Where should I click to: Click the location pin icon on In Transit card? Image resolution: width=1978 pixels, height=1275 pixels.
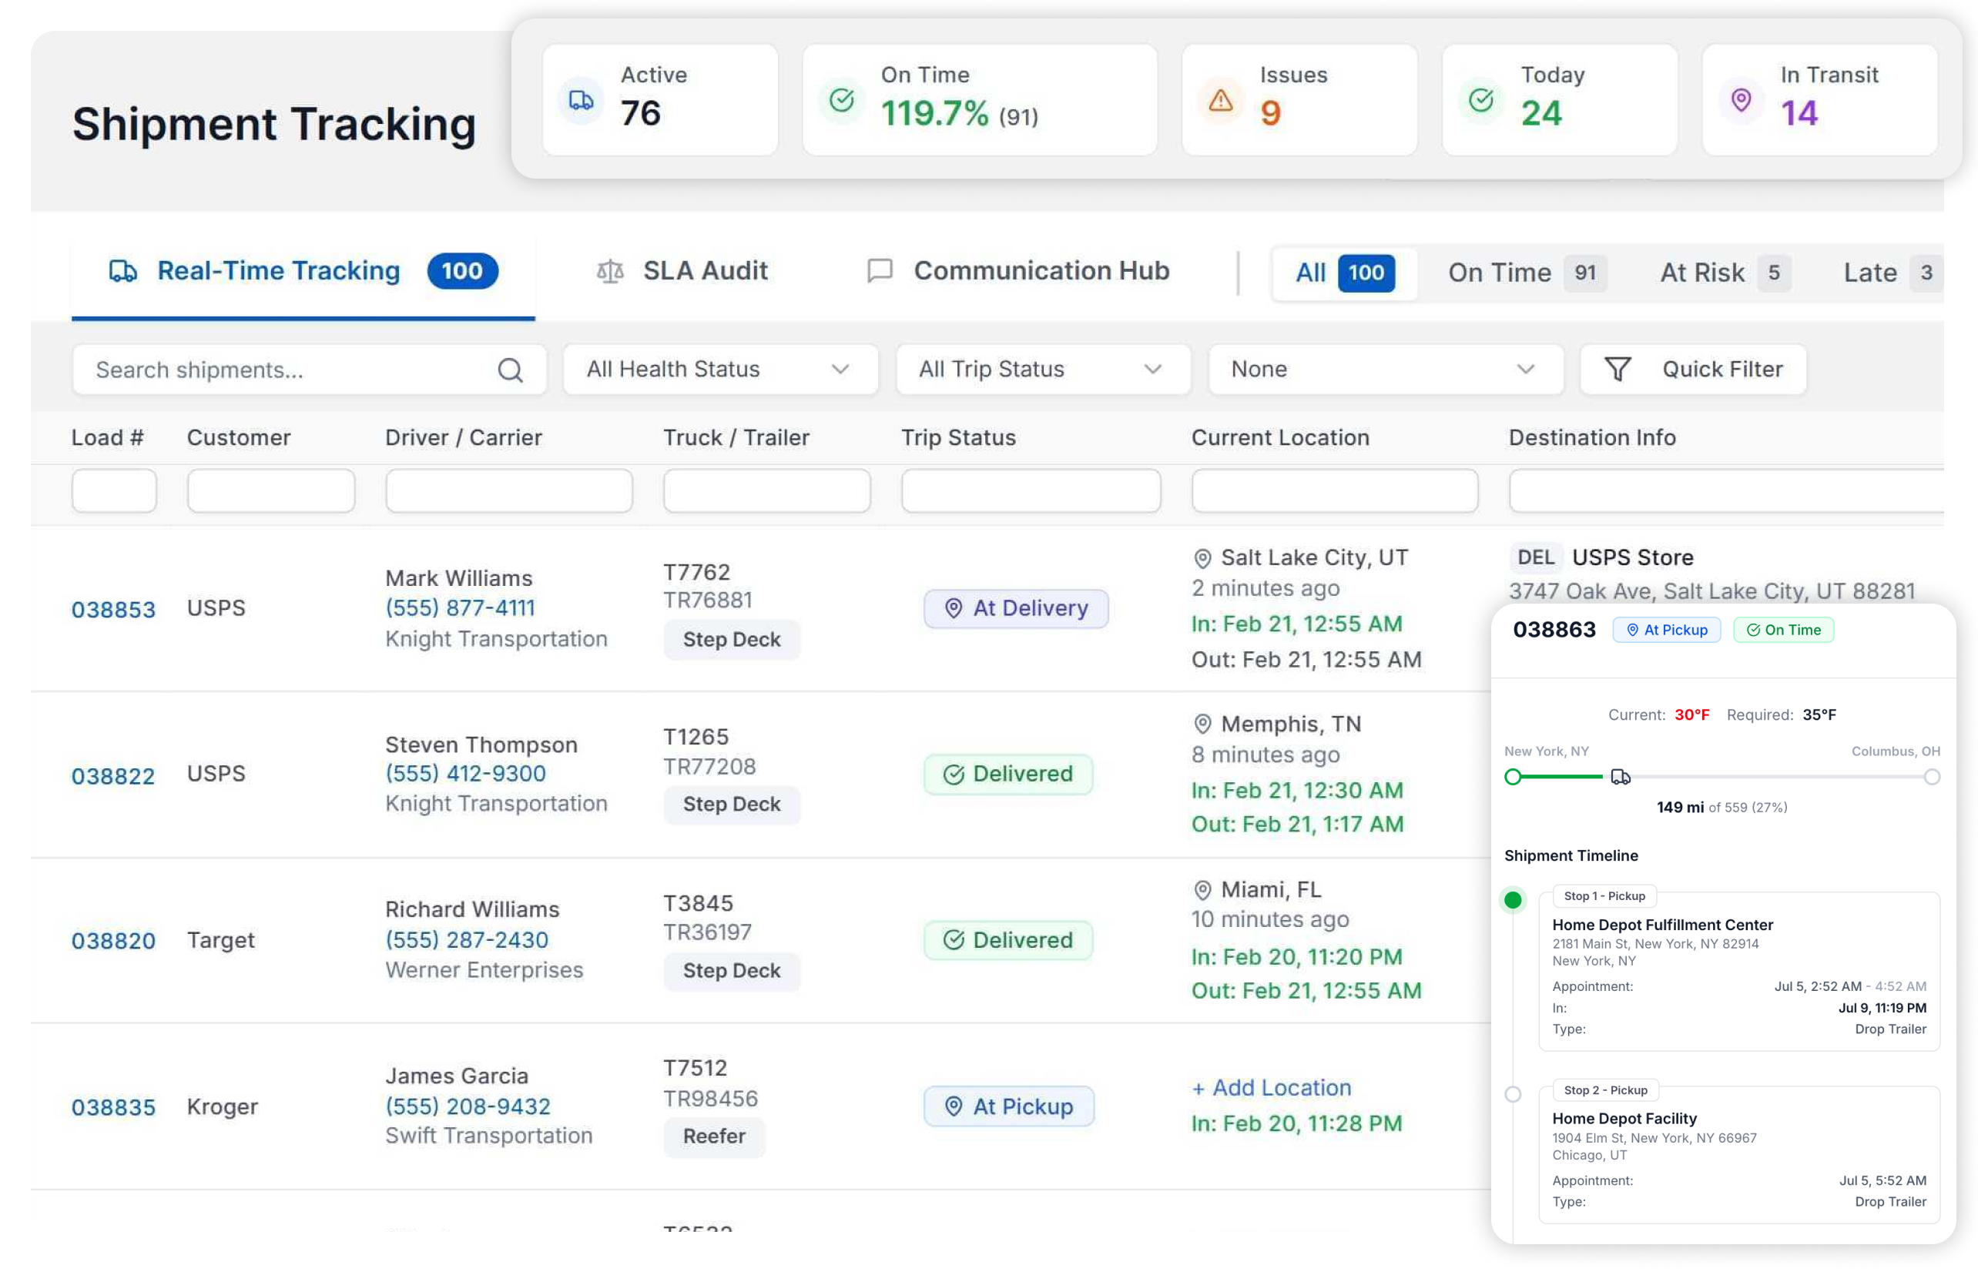[1741, 100]
